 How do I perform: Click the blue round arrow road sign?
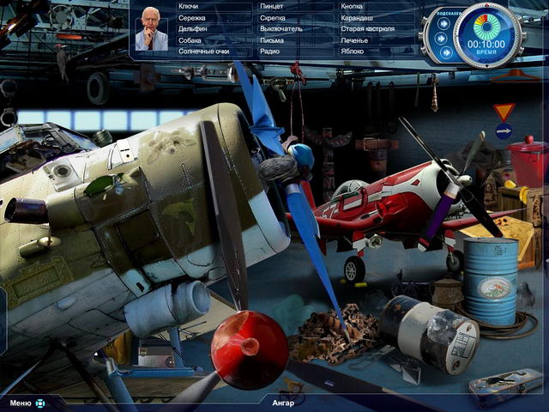point(504,131)
